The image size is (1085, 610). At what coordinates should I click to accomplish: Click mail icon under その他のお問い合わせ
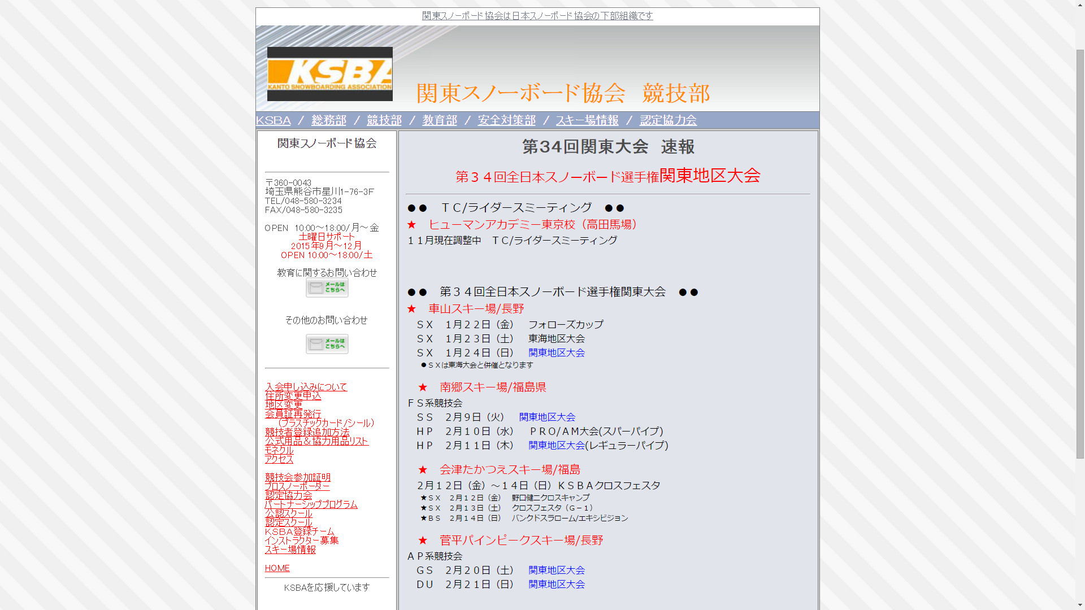click(327, 344)
